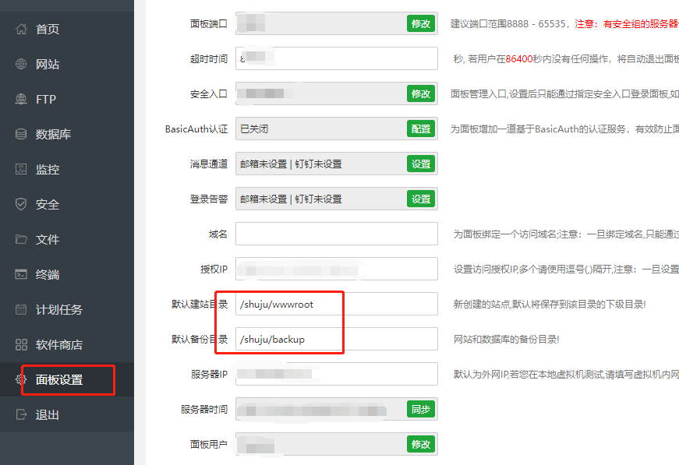Click 退出 to log out
679x465 pixels.
(x=67, y=414)
